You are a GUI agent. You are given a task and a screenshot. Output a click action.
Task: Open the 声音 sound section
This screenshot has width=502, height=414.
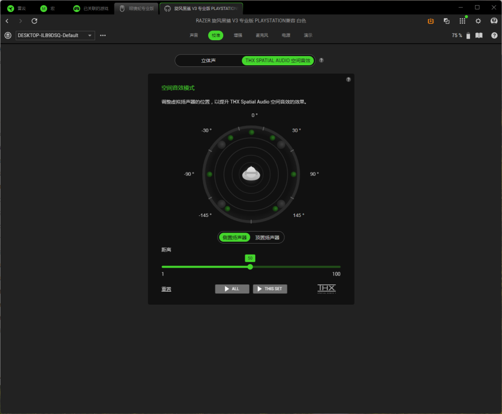(x=193, y=35)
